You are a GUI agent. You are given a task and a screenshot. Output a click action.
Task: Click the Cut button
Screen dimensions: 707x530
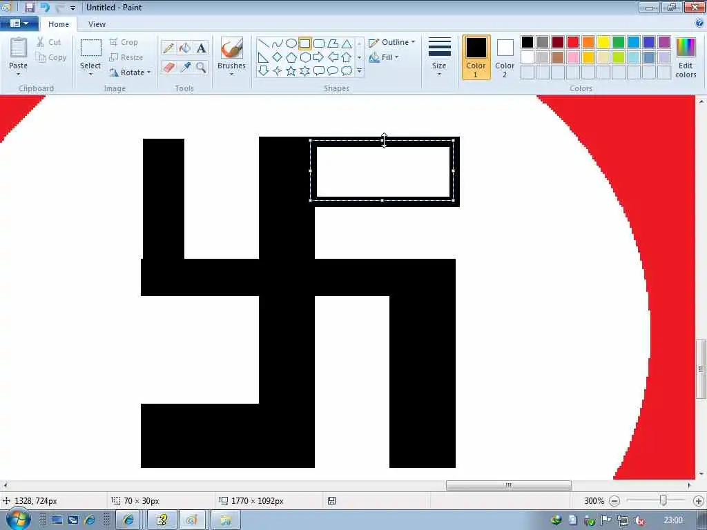pyautogui.click(x=49, y=42)
